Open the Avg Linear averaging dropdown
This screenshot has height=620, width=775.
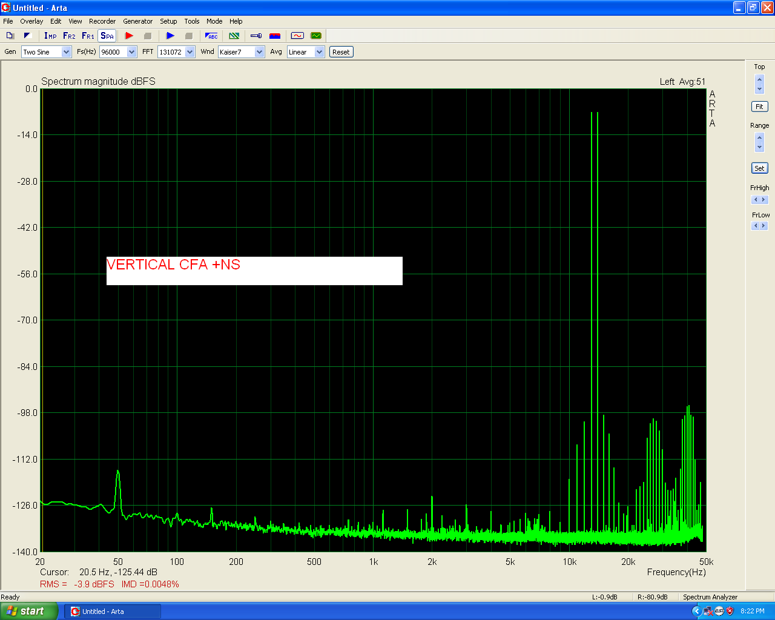pos(320,52)
